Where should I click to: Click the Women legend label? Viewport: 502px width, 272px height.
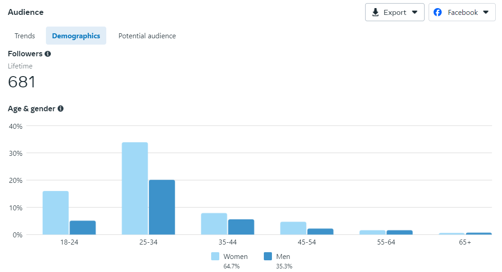click(x=235, y=257)
